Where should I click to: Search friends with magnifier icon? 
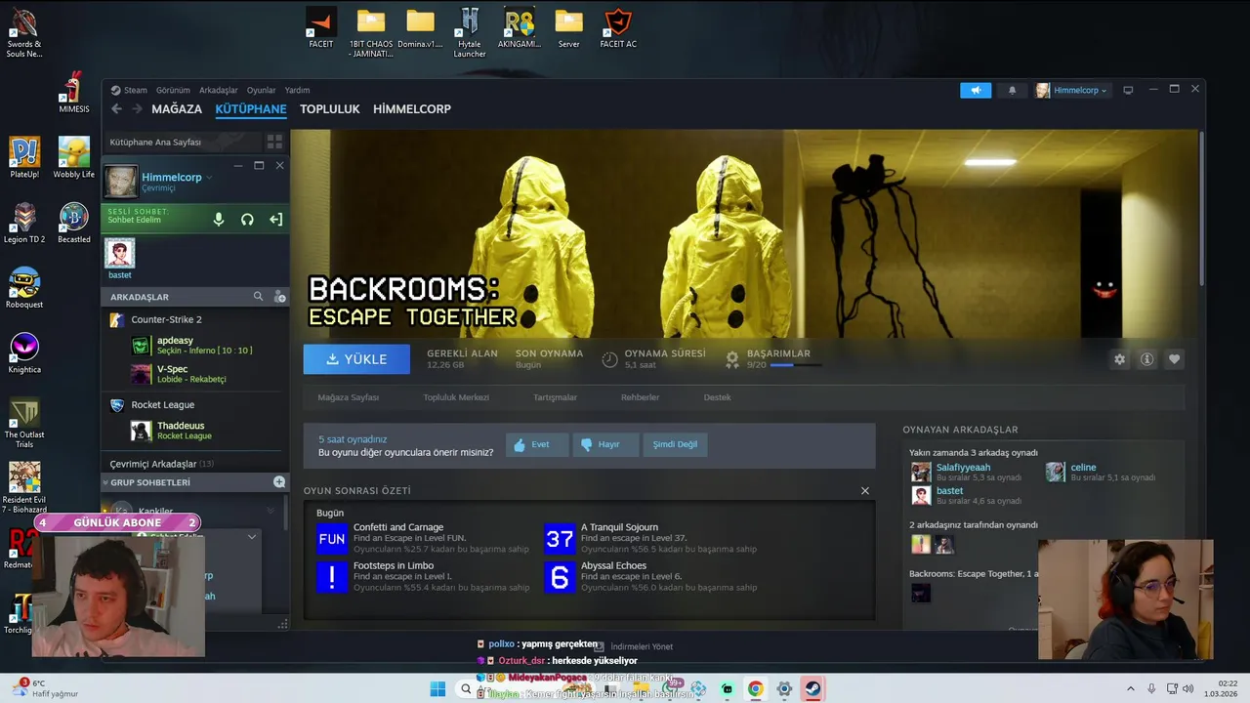tap(258, 296)
